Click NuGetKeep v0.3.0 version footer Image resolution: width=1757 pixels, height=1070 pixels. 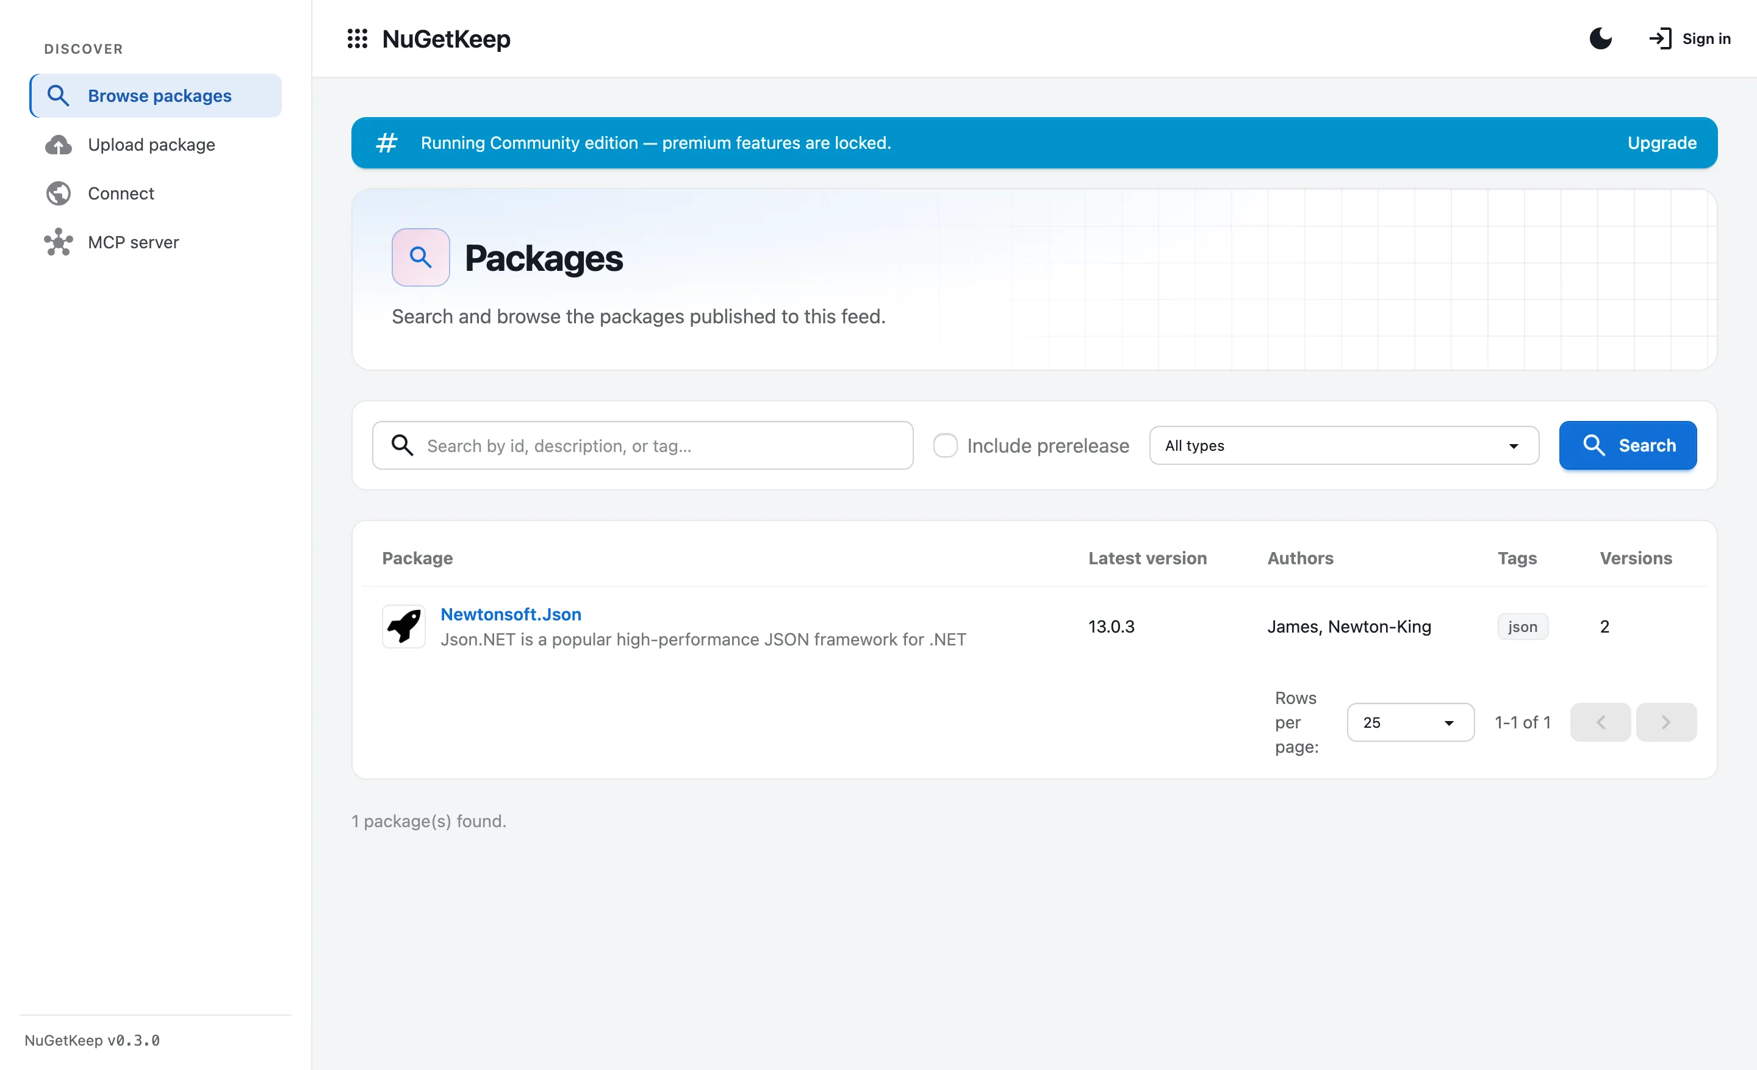pos(92,1040)
